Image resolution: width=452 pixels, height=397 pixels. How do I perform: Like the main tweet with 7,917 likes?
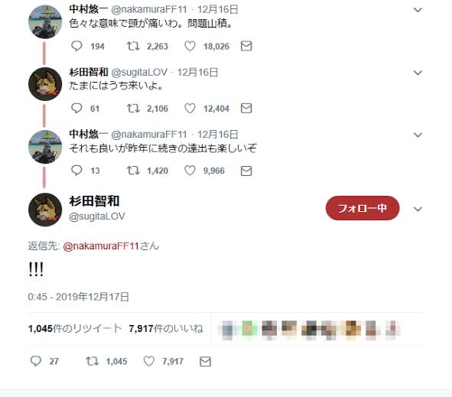[x=148, y=361]
